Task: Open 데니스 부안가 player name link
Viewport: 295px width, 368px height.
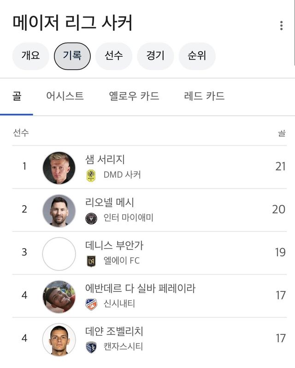Action: pyautogui.click(x=115, y=246)
